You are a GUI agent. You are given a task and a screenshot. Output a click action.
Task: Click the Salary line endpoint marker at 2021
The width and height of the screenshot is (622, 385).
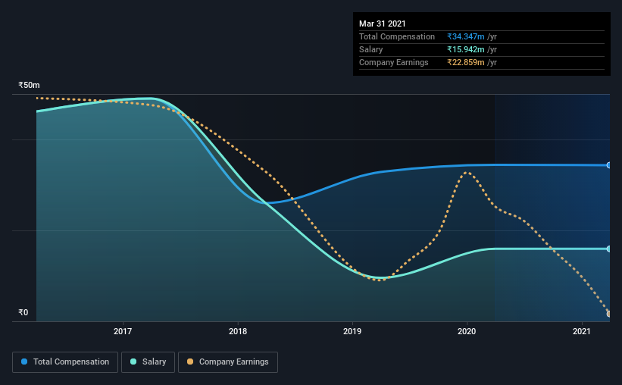coord(608,249)
